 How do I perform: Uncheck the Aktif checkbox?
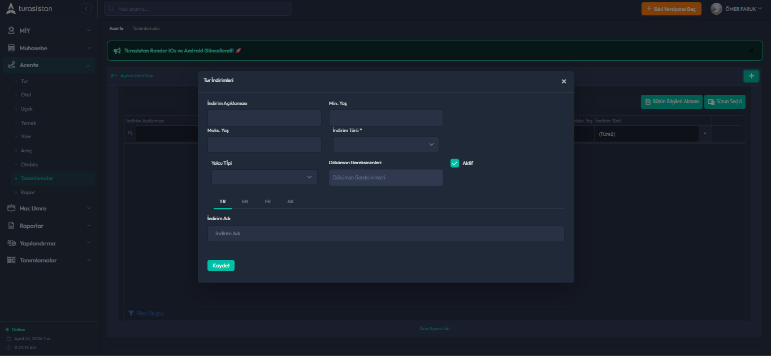coord(454,163)
